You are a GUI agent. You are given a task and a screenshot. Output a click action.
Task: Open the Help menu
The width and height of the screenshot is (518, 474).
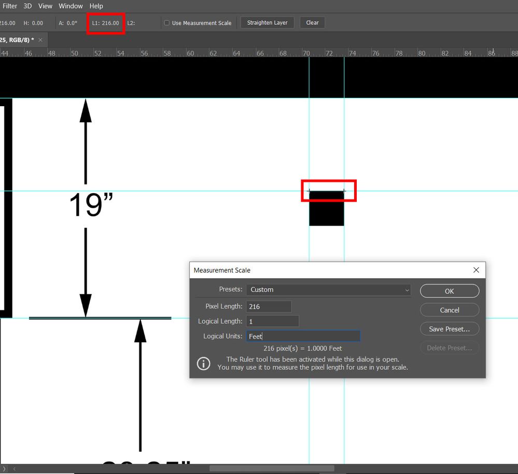click(x=96, y=6)
